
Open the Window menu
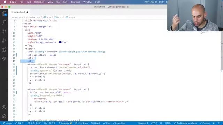(x=87, y=2)
